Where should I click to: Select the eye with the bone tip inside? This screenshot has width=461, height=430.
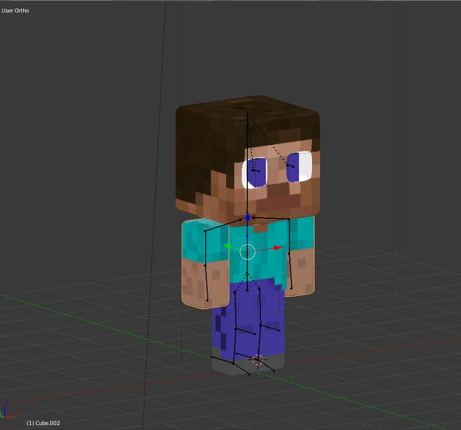tap(254, 173)
